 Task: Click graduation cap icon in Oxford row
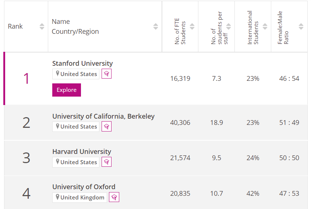pos(114,197)
